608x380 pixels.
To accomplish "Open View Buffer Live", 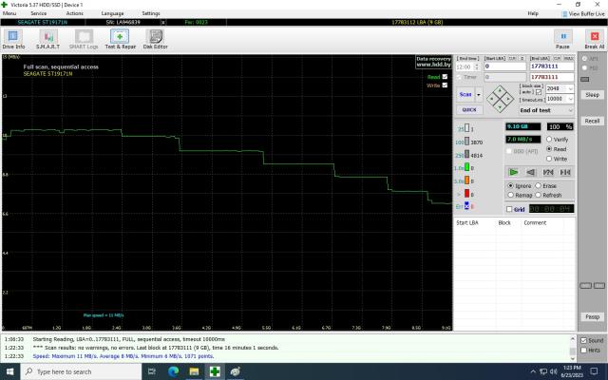I will click(584, 13).
